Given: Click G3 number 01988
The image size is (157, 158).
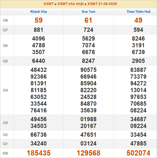Looking at the screenshot, I should pyautogui.click(x=88, y=119).
